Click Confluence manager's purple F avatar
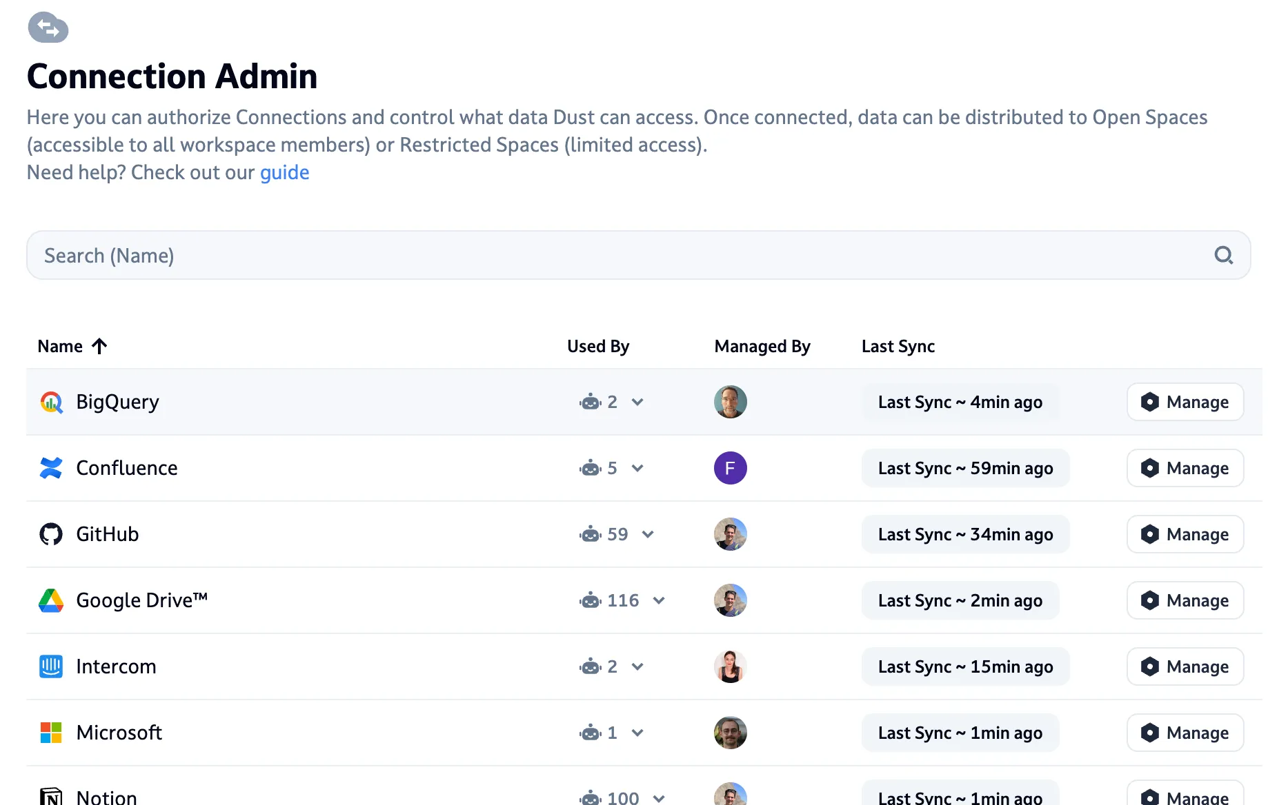 tap(730, 468)
